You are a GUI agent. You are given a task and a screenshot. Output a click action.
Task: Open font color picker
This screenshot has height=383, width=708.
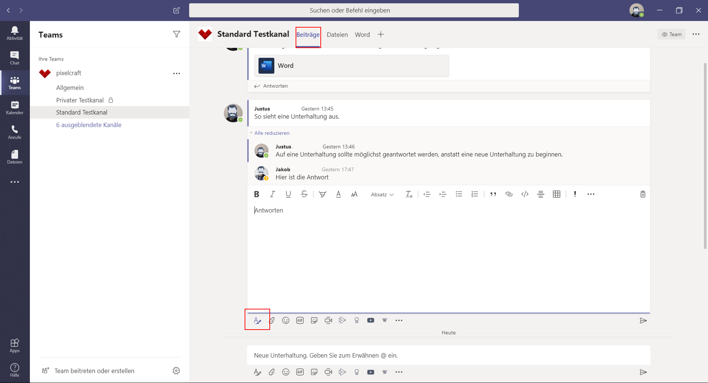point(338,194)
